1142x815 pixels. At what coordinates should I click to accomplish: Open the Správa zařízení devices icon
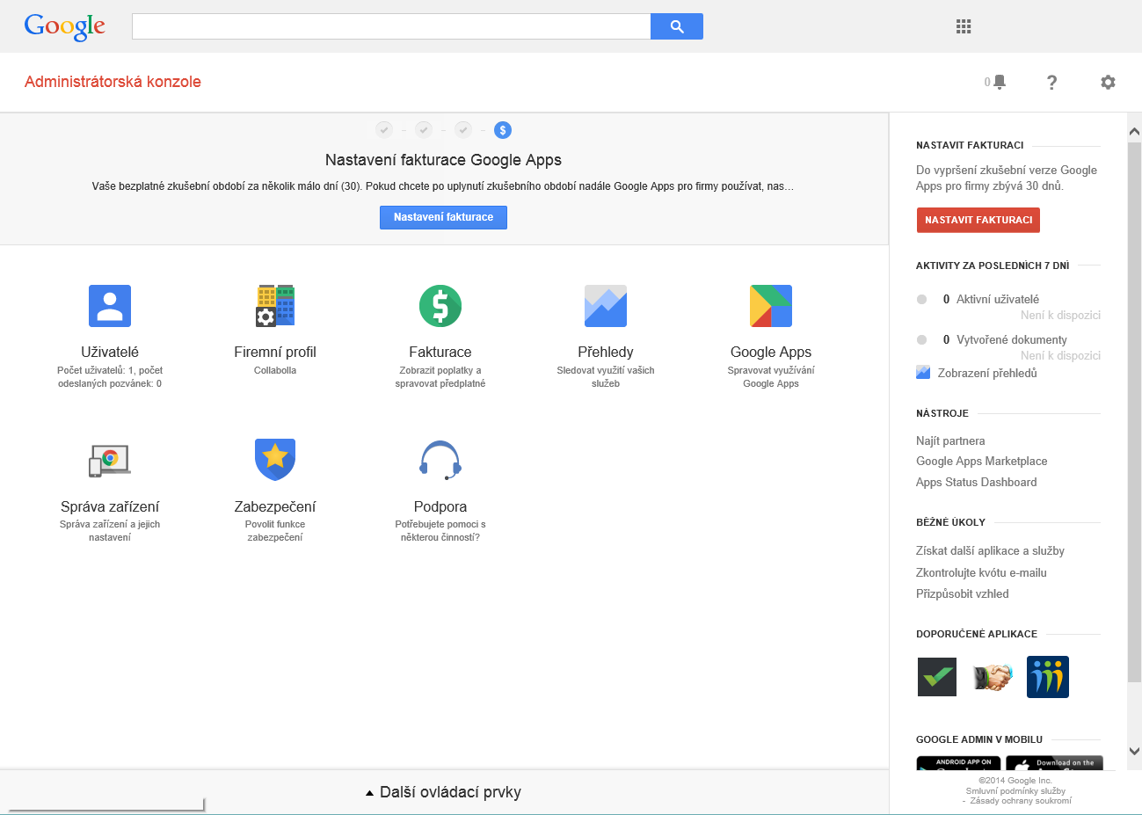[x=110, y=460]
